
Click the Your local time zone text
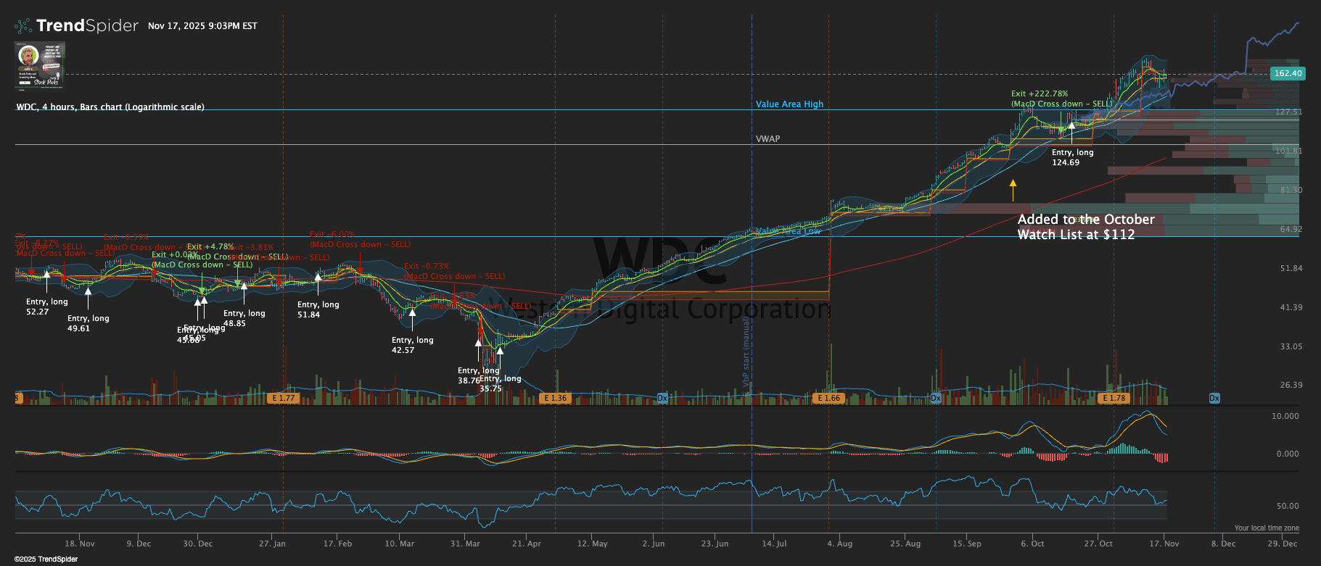[1267, 528]
